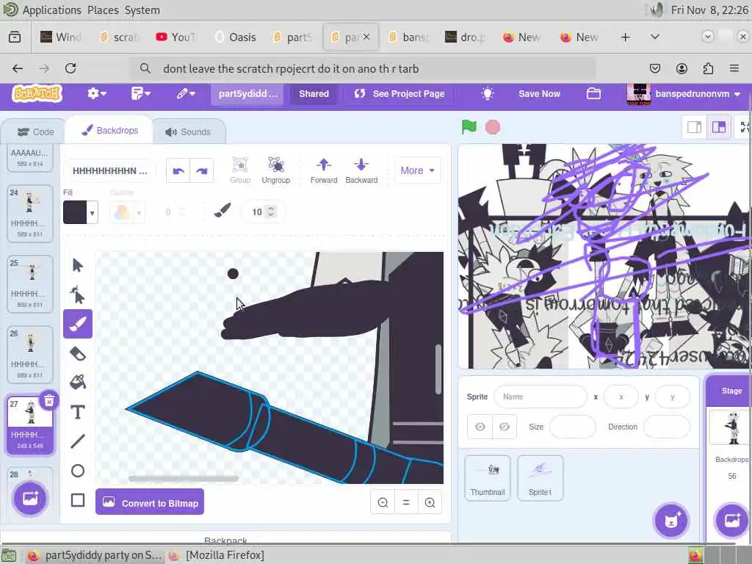This screenshot has width=752, height=564.
Task: Select the Brush tool
Action: point(77,324)
